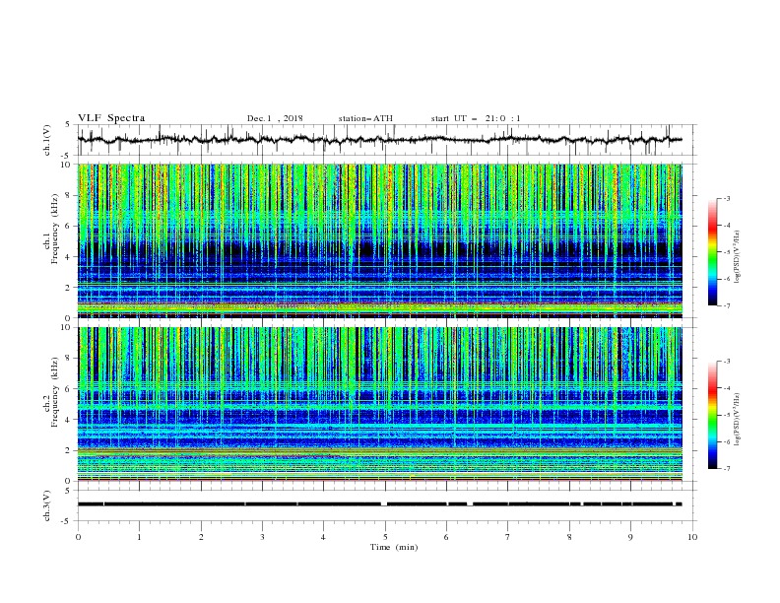Click the "Time (min)" axis title

394,547
